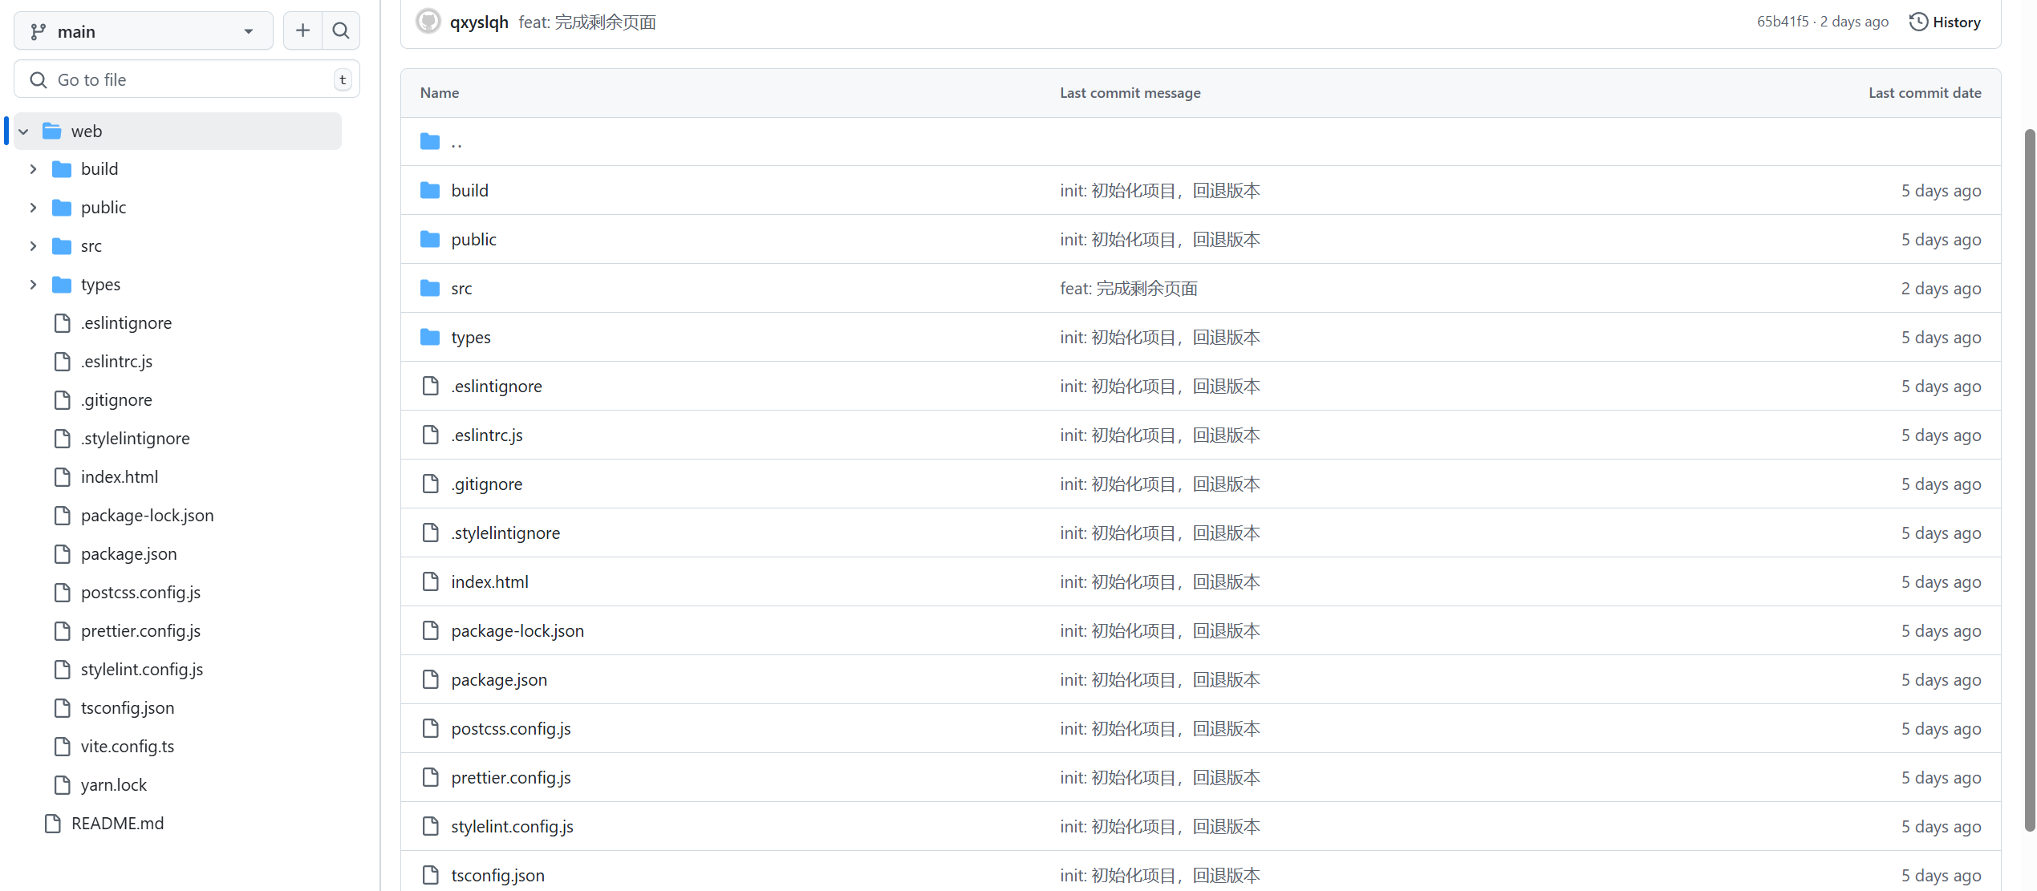
Task: Open package.json in file table
Action: click(x=498, y=680)
